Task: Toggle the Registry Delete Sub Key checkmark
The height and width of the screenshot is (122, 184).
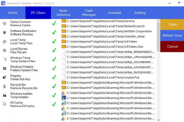Action: [54, 78]
